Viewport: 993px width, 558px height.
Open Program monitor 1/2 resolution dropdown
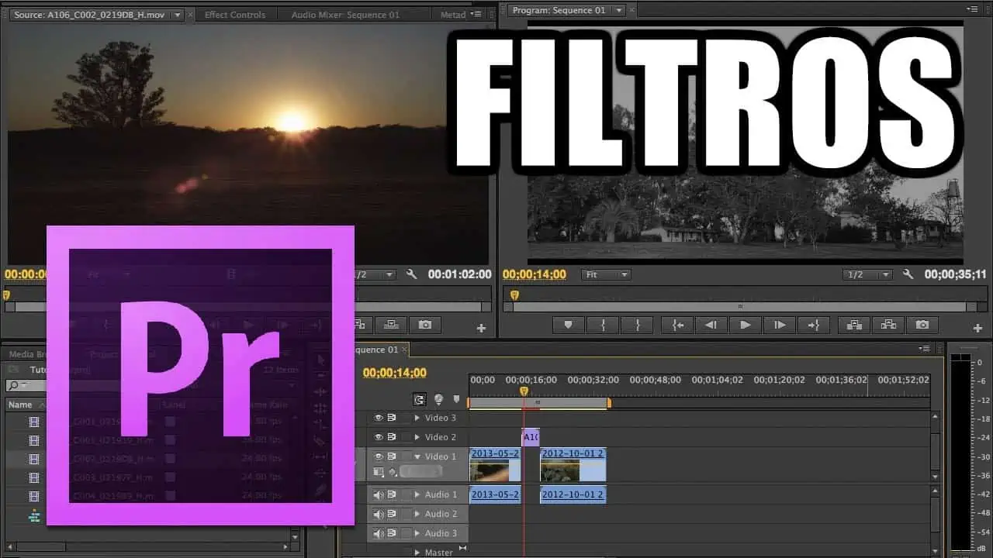pyautogui.click(x=867, y=274)
